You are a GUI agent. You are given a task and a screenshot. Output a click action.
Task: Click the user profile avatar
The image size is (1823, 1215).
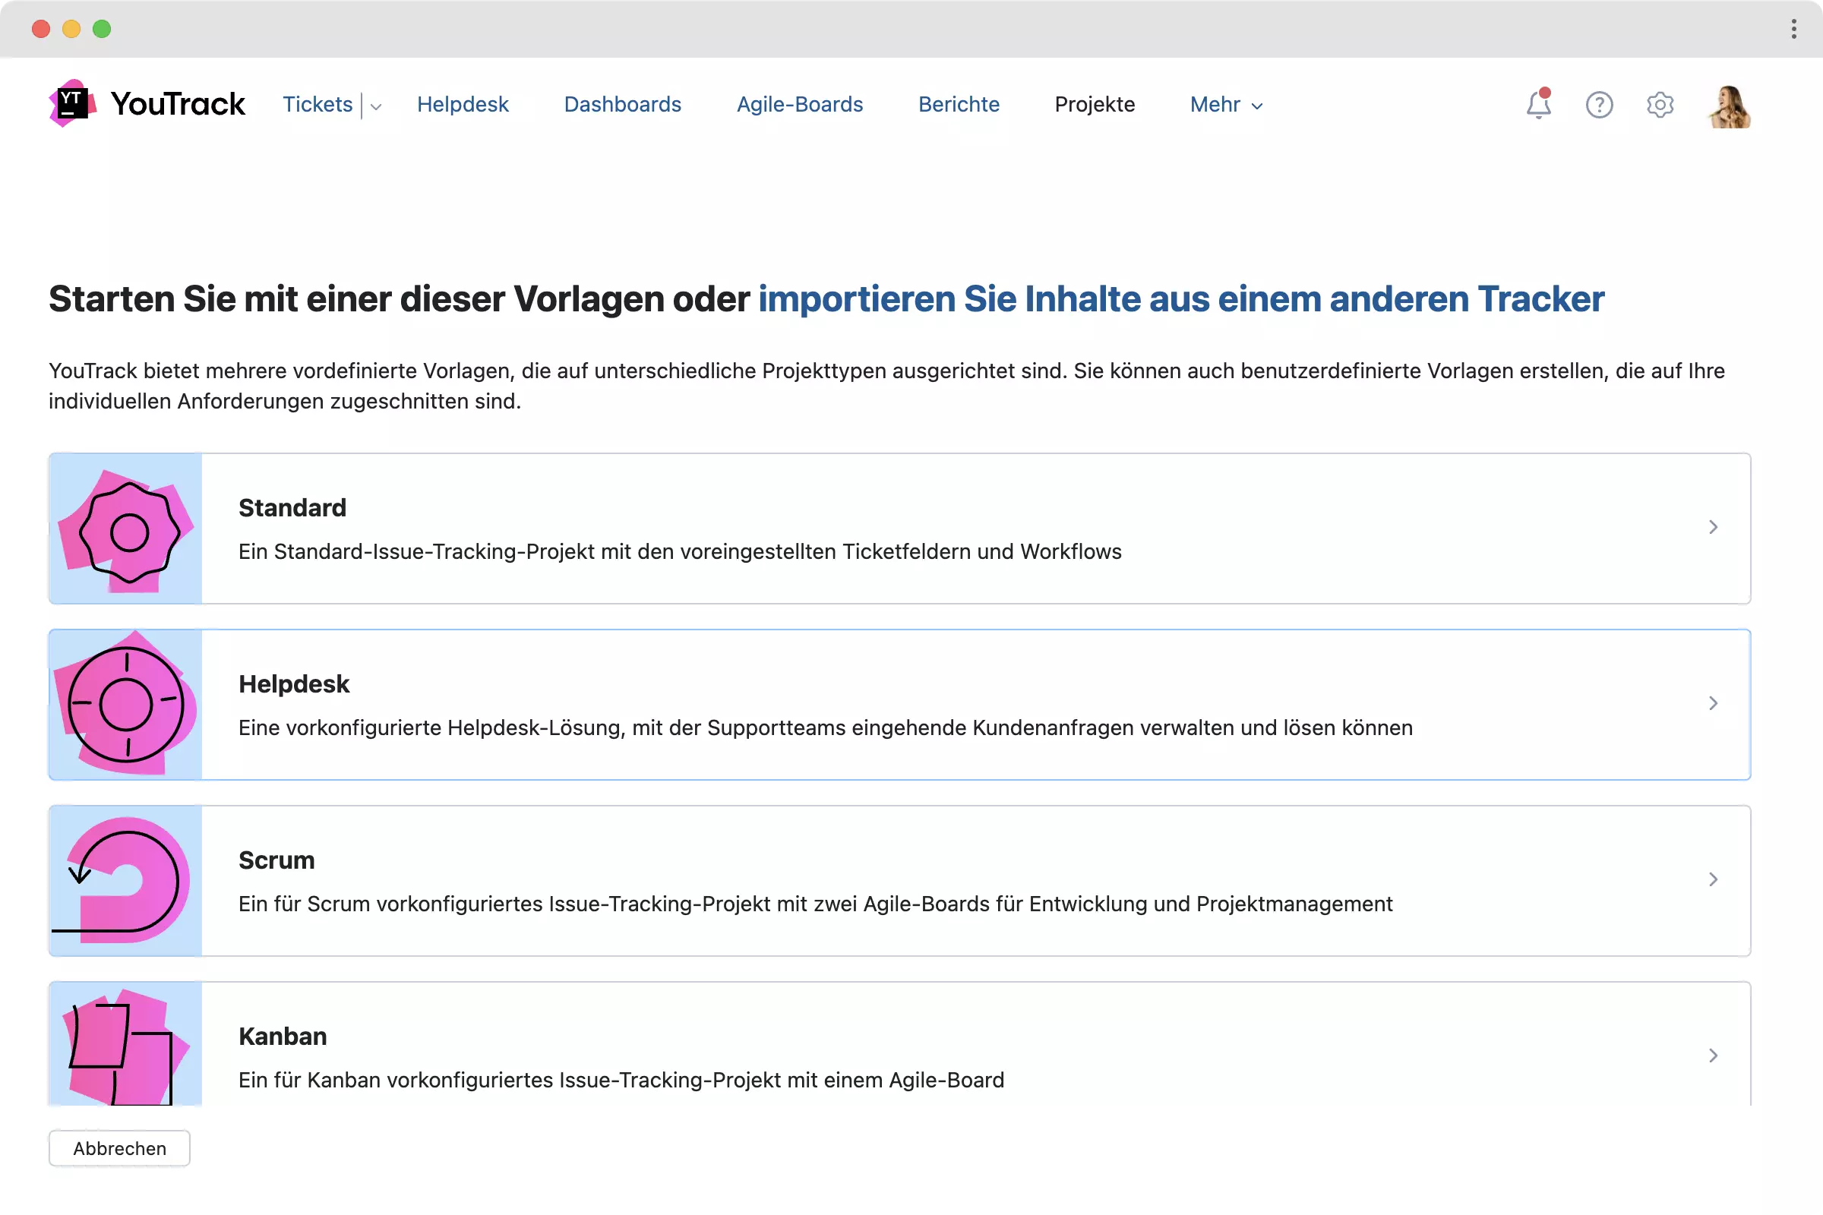pos(1730,106)
